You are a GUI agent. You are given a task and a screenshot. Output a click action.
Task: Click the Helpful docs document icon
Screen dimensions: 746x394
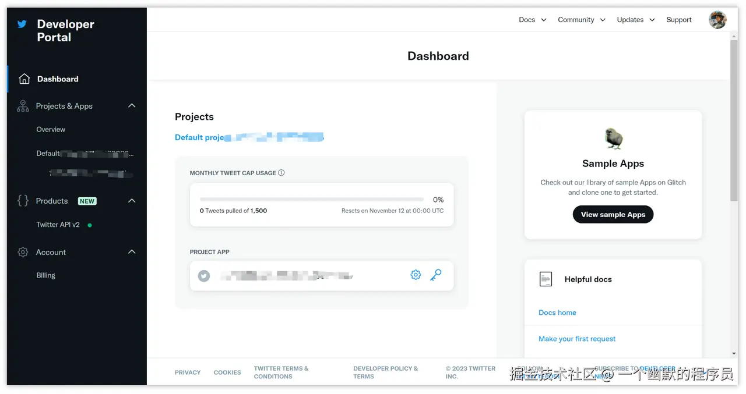(546, 279)
